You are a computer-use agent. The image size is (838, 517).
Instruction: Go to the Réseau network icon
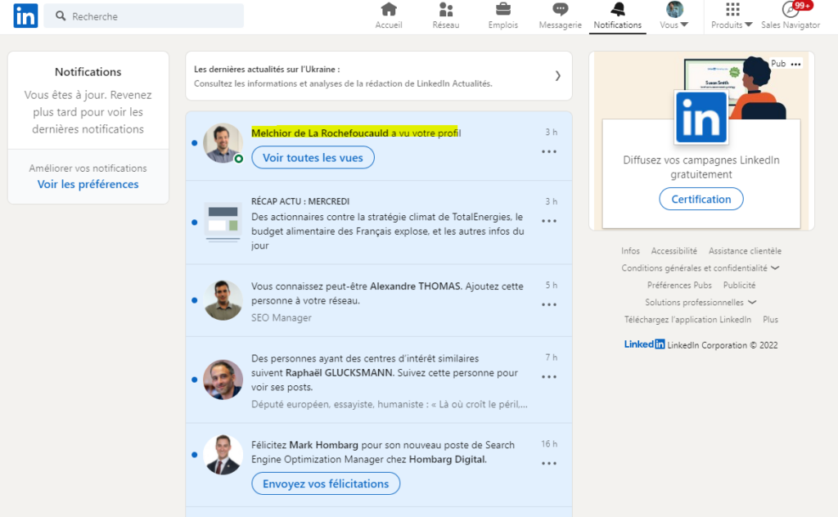(446, 10)
